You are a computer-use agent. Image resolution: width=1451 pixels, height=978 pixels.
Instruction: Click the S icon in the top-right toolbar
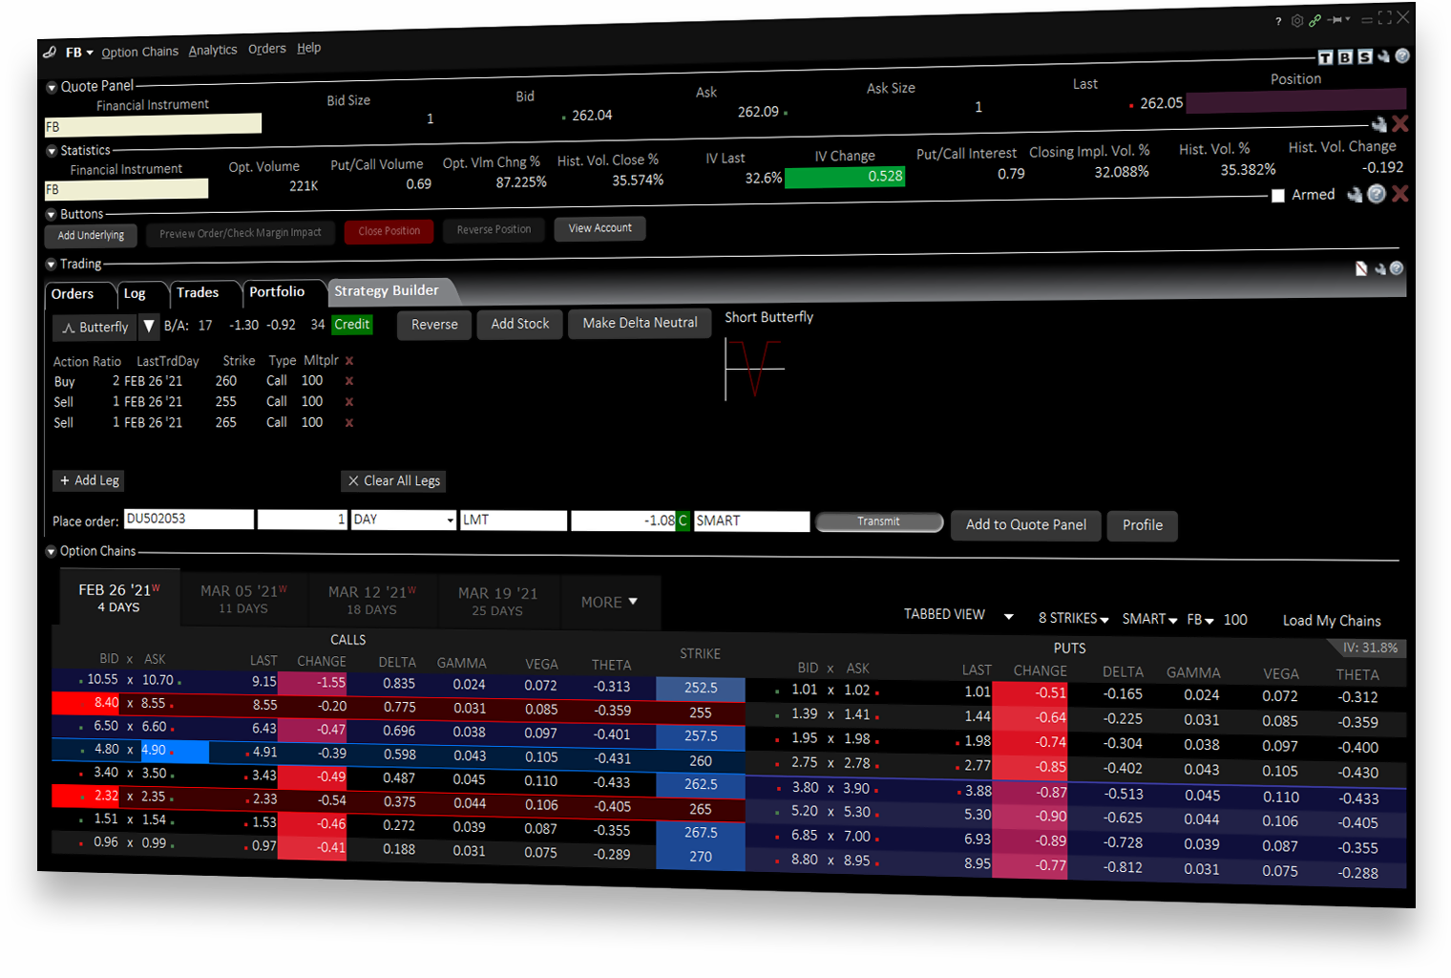1364,57
